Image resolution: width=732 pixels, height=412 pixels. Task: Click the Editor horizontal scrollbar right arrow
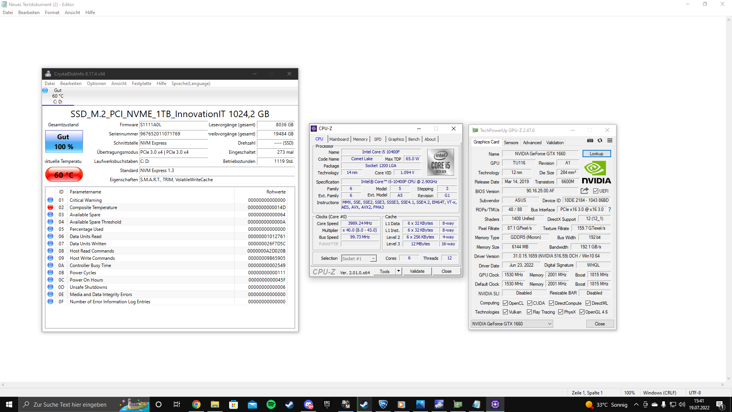point(722,385)
